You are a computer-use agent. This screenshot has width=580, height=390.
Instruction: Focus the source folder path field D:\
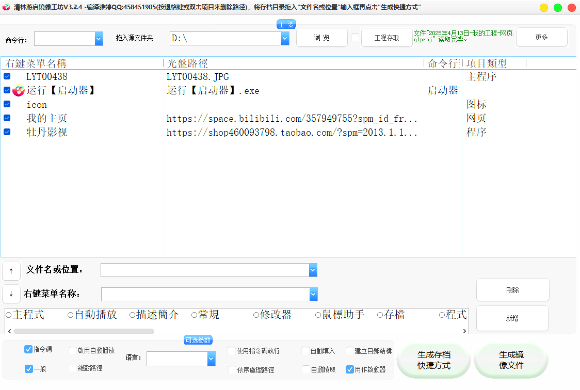point(225,38)
